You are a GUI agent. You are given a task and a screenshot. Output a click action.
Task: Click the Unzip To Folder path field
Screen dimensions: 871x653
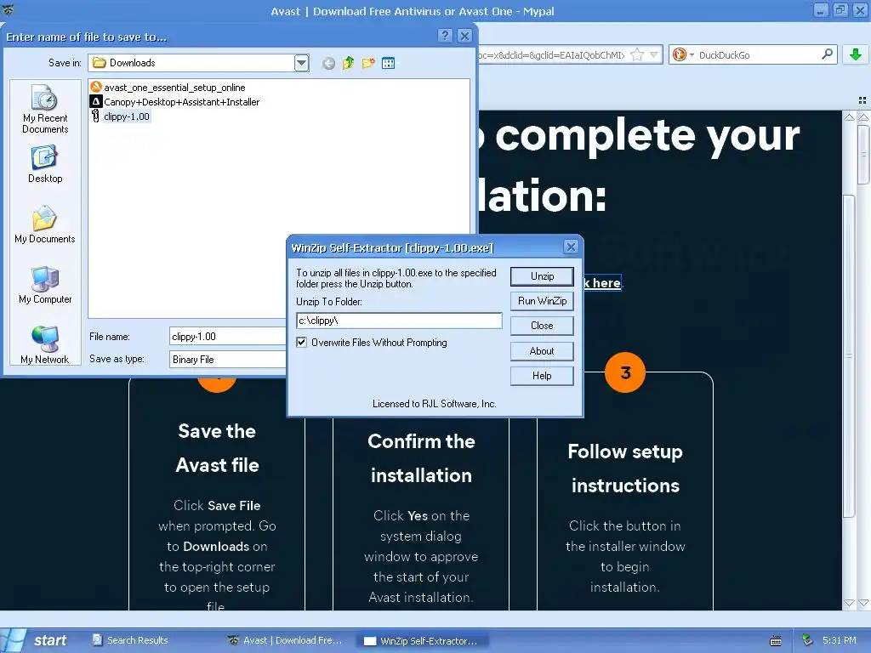click(399, 321)
